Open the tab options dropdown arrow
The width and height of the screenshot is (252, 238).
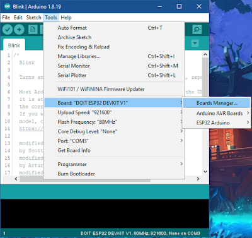pos(195,44)
